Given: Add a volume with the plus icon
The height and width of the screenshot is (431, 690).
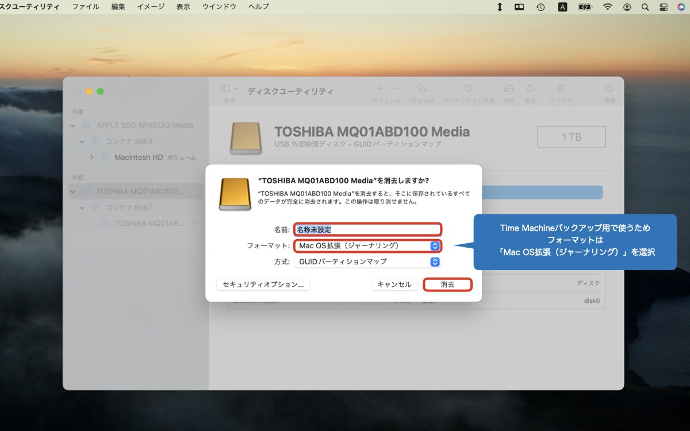Looking at the screenshot, I should pos(379,89).
